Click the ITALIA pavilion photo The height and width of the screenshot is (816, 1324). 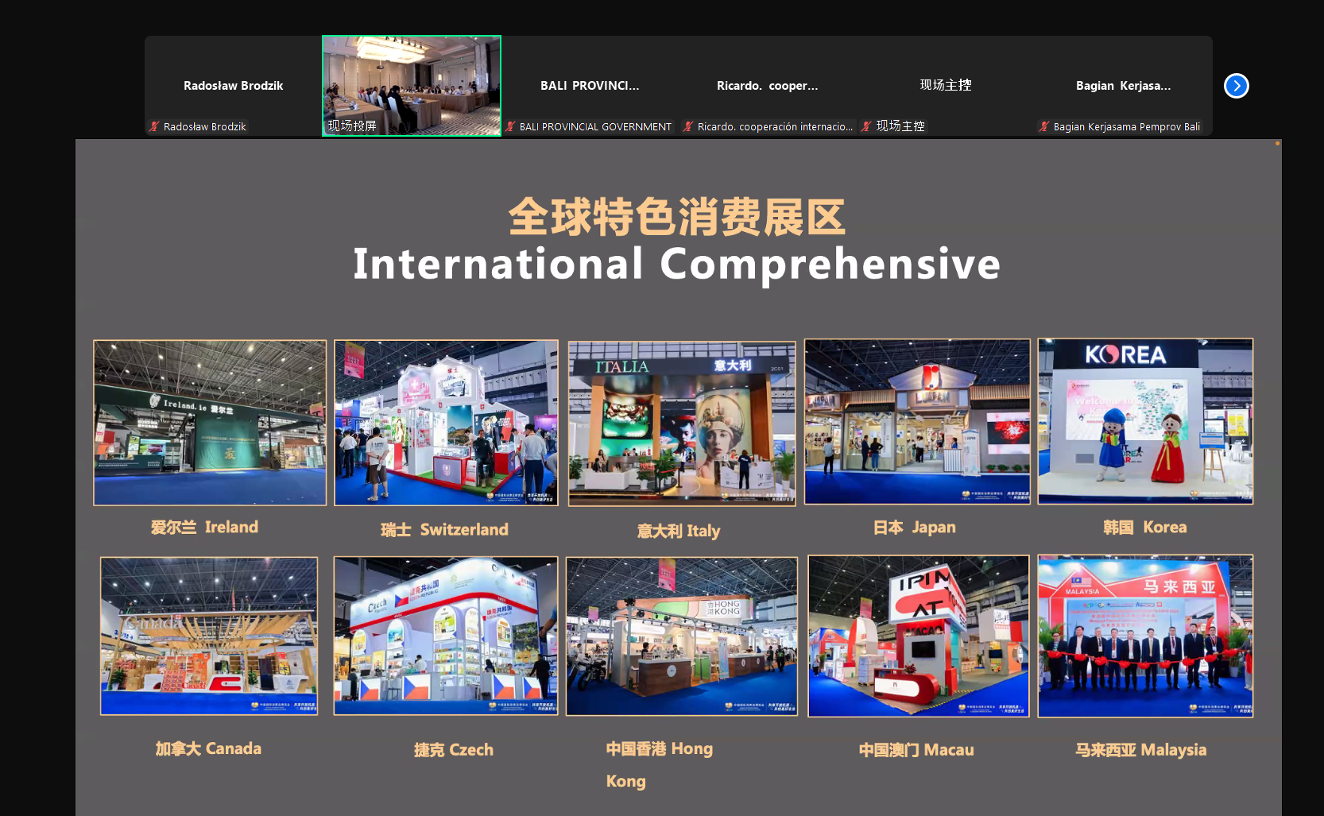coord(682,423)
